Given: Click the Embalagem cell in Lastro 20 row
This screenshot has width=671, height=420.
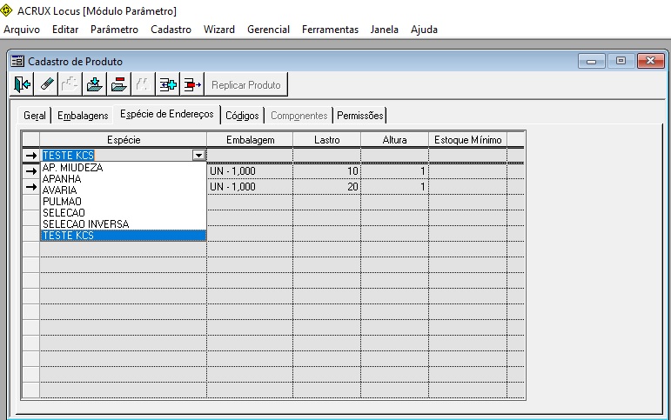Looking at the screenshot, I should pyautogui.click(x=250, y=187).
